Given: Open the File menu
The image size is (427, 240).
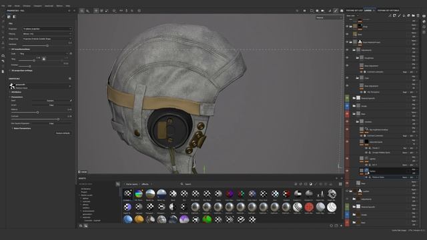Looking at the screenshot, I should pos(3,6).
